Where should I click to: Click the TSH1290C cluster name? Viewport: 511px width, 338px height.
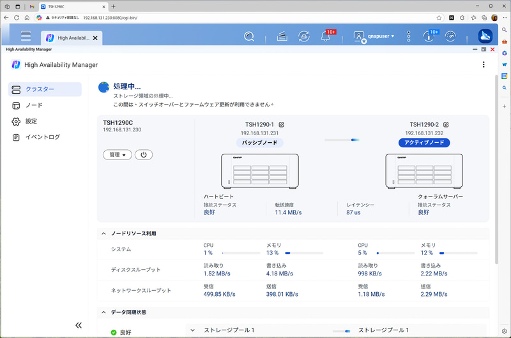click(118, 122)
